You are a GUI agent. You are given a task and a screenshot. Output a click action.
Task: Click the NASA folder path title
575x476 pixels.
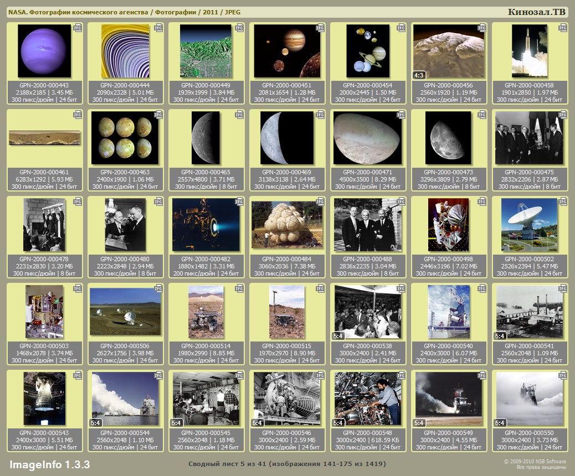pyautogui.click(x=124, y=12)
